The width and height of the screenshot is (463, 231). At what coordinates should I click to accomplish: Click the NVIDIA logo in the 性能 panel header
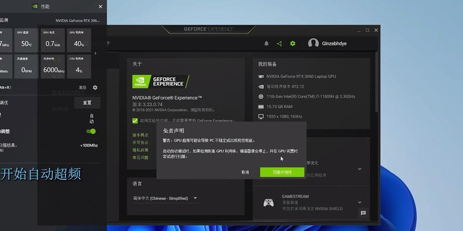(x=35, y=6)
